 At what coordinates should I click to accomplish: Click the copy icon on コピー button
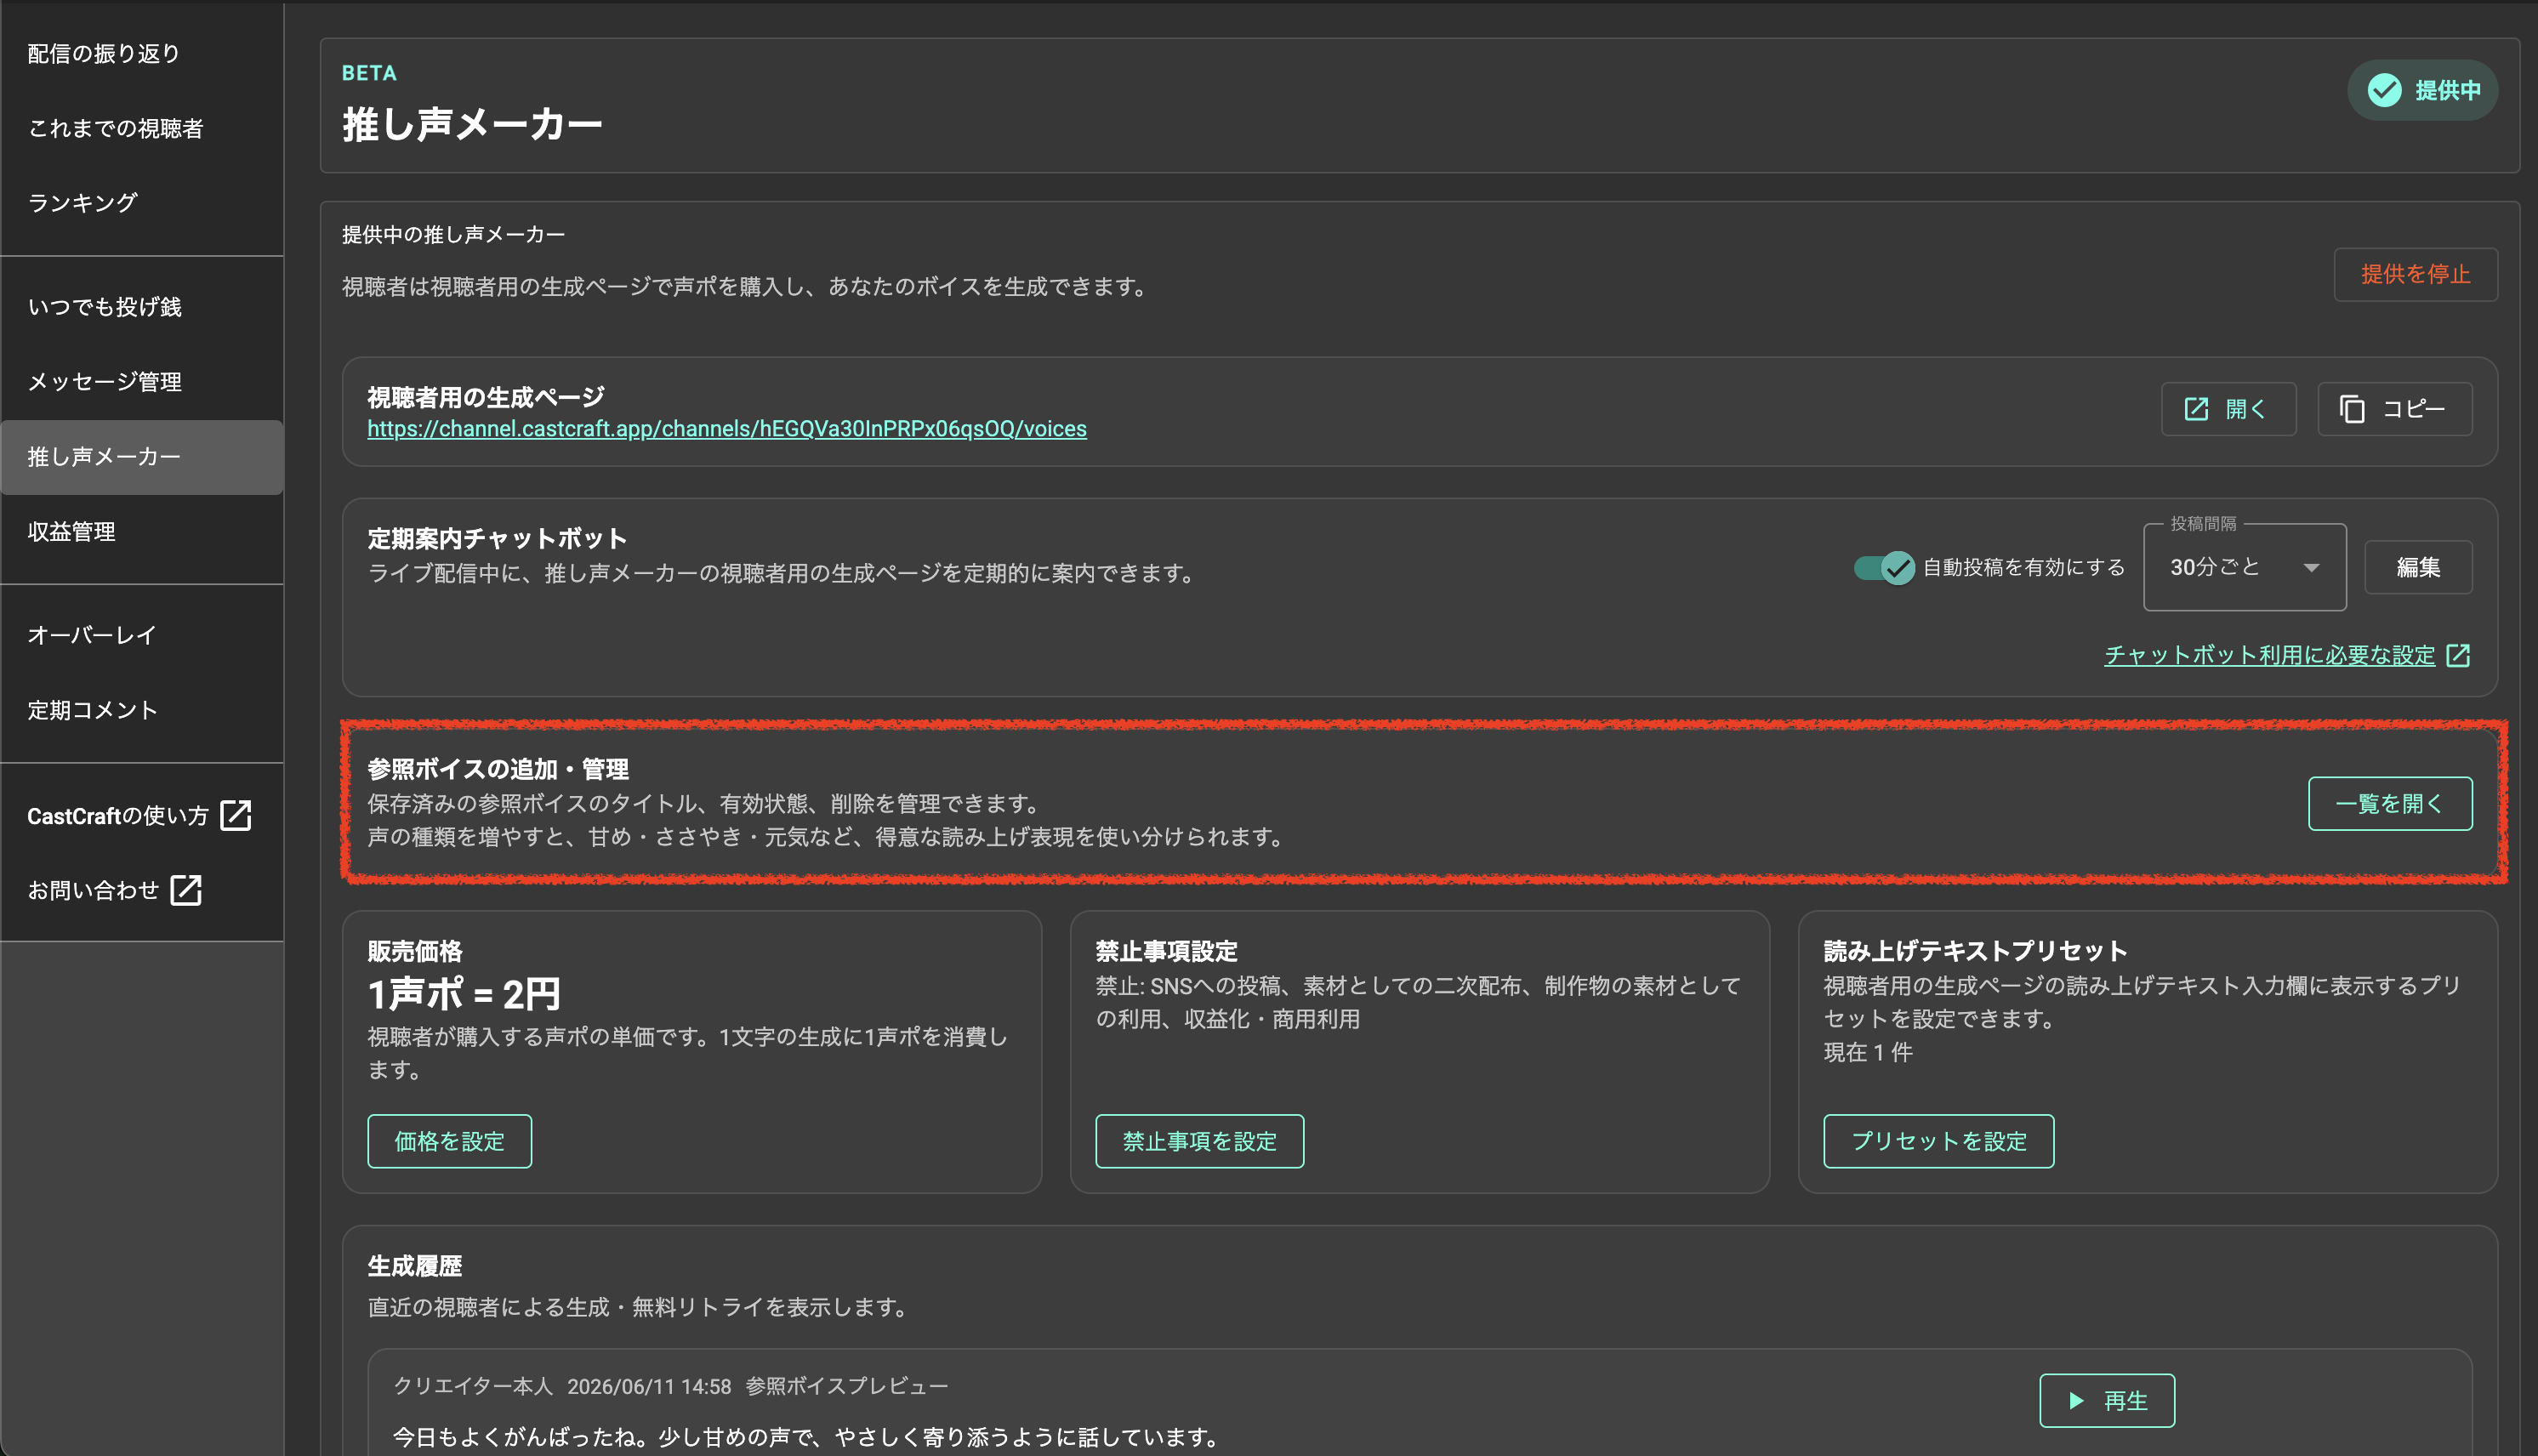[2352, 409]
